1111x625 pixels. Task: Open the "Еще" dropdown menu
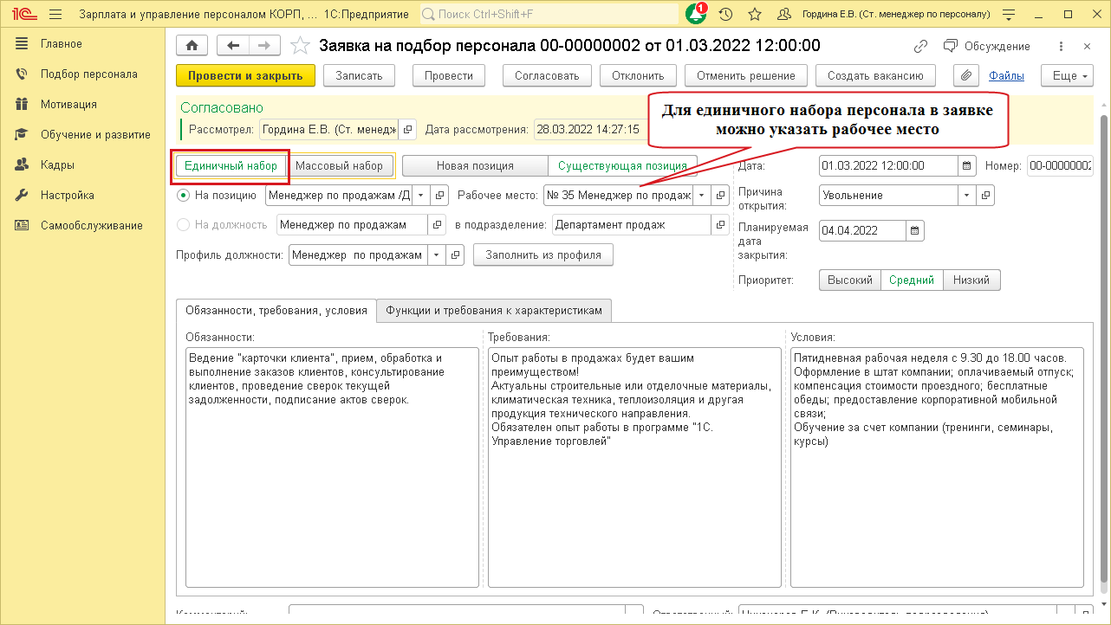[x=1071, y=75]
